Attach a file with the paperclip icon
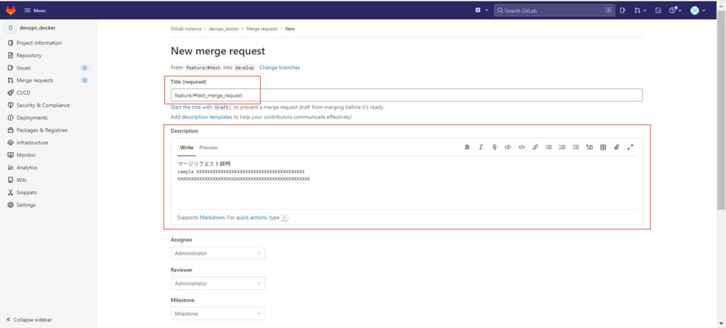 click(616, 147)
